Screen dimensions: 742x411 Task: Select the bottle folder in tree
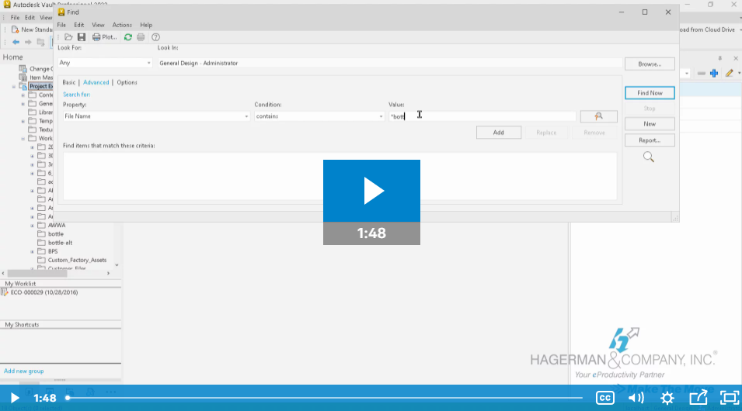pos(56,234)
